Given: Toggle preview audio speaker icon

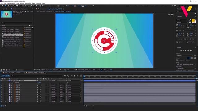Looking at the screenshot, I should pos(189,58).
